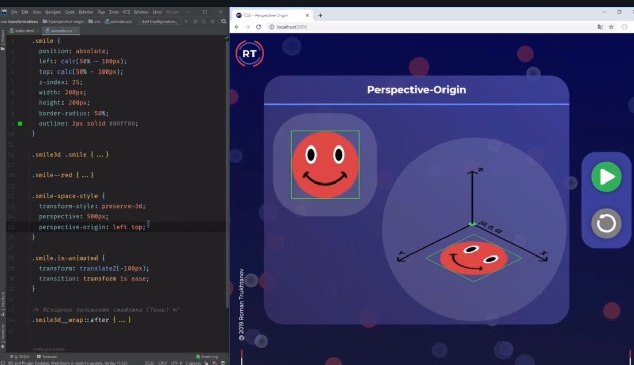Open the Help menu

tap(157, 12)
